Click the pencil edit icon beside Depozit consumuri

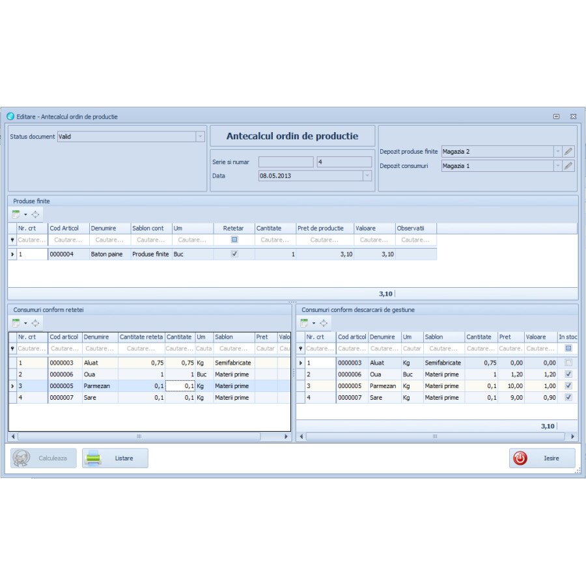tap(567, 166)
